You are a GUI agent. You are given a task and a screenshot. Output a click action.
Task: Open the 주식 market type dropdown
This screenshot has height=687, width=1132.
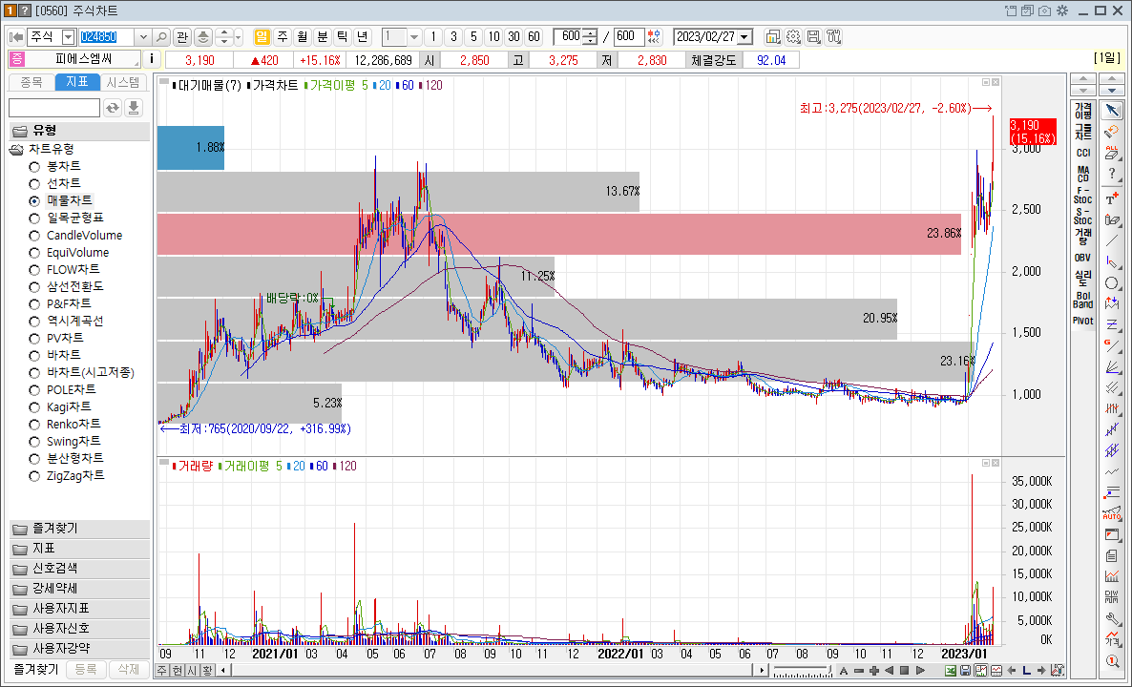pyautogui.click(x=69, y=37)
